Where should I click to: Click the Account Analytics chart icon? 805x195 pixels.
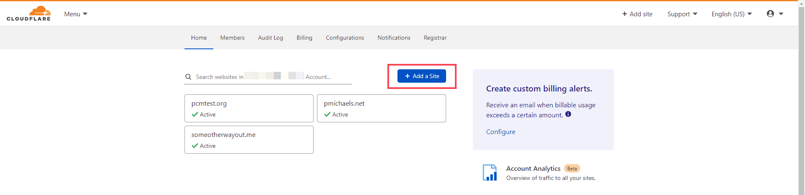coord(490,172)
